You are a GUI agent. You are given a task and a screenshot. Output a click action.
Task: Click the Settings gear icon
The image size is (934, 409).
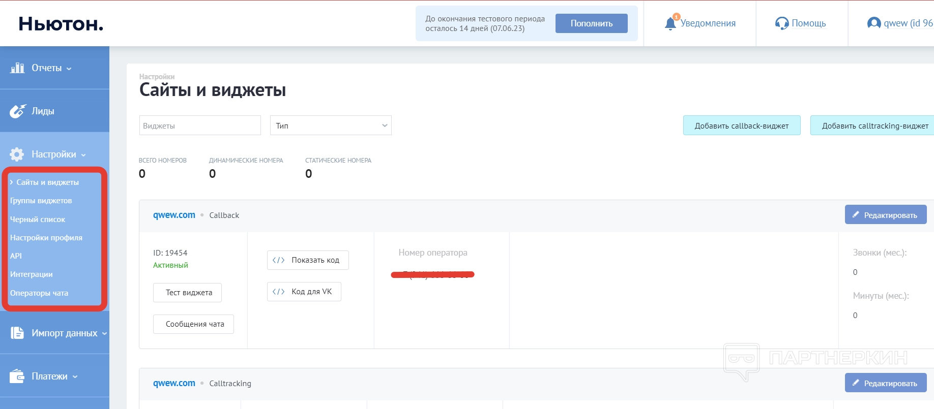(17, 154)
